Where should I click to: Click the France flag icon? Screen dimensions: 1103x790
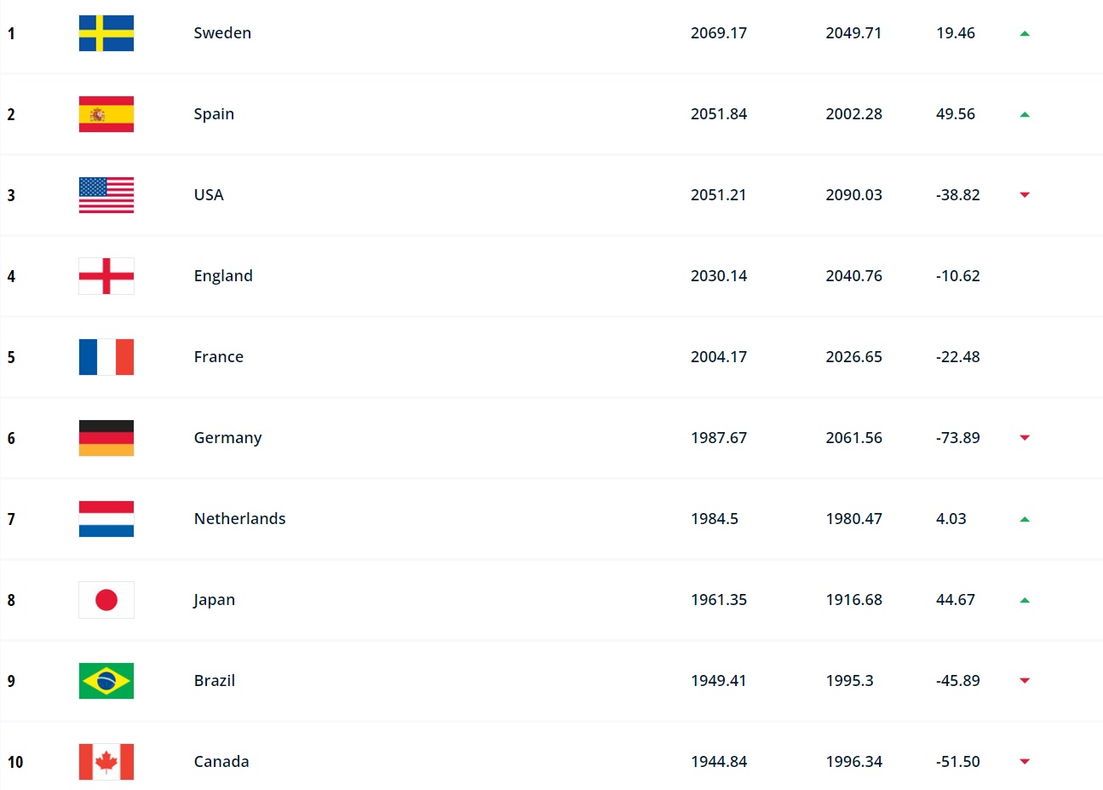click(x=106, y=357)
